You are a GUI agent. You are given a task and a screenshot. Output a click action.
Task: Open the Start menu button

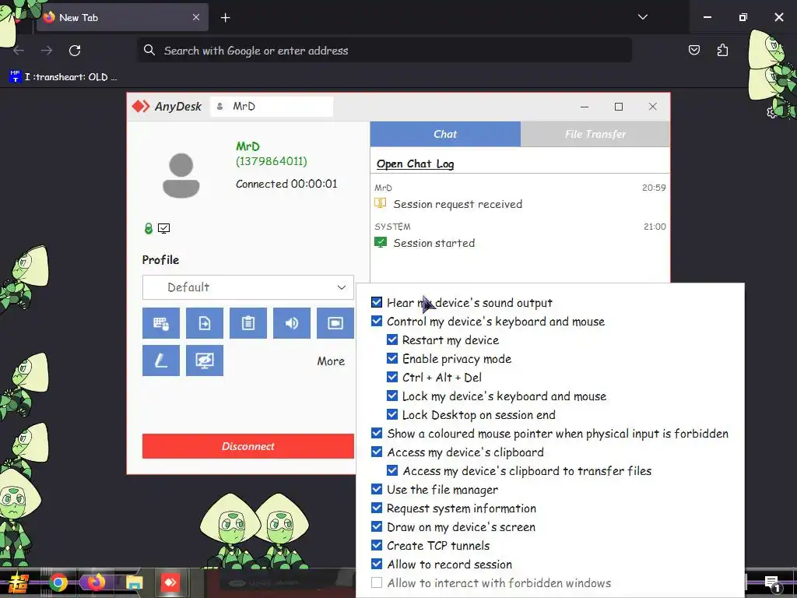19,583
